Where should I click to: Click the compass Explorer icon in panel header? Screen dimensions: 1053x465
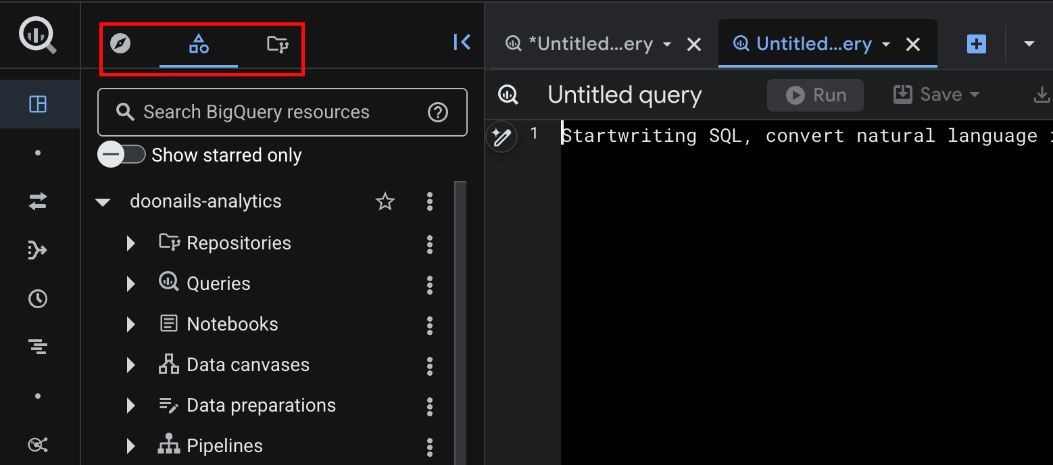tap(120, 45)
